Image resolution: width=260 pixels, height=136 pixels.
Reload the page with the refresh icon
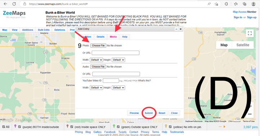14,4
